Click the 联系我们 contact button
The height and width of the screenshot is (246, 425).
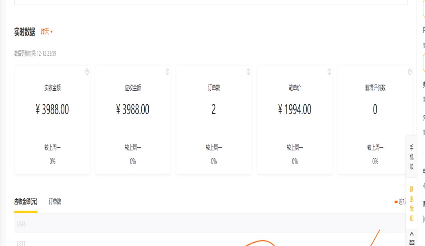point(412,204)
